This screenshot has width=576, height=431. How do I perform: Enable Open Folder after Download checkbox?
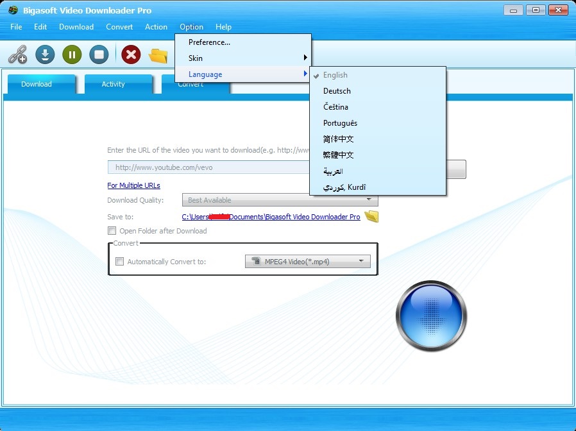click(x=112, y=231)
